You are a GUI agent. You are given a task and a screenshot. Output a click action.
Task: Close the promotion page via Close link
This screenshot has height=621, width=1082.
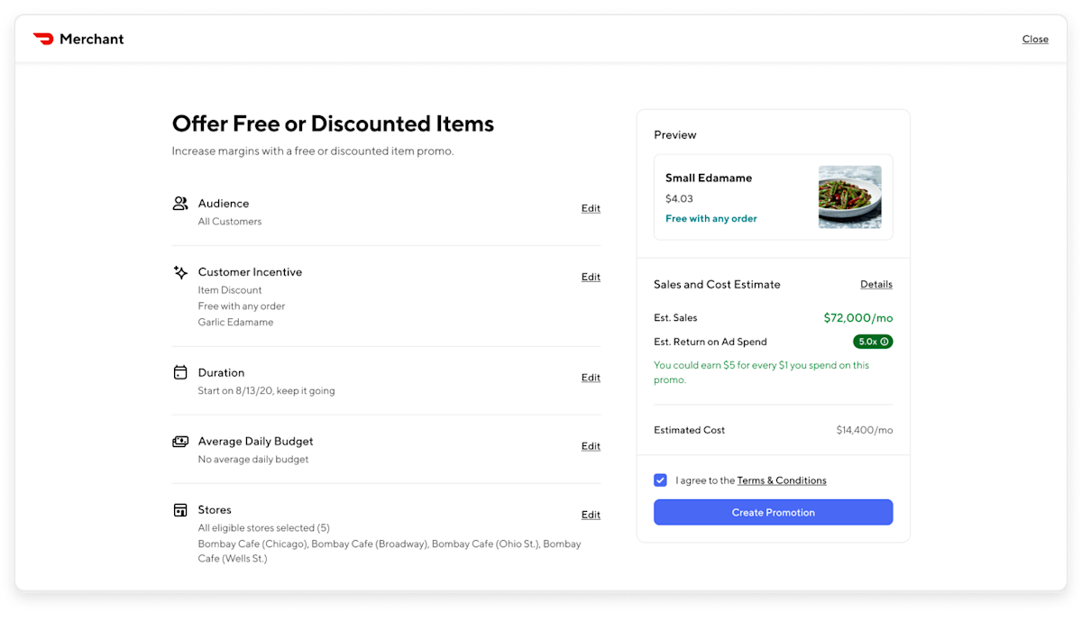tap(1035, 39)
